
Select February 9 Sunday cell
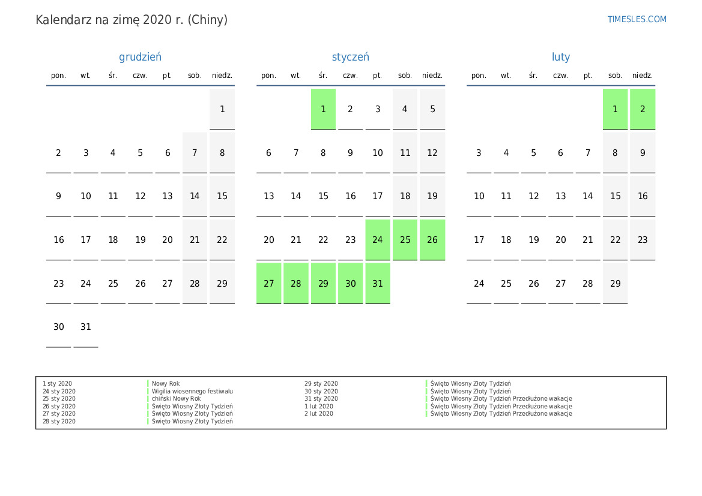point(643,153)
